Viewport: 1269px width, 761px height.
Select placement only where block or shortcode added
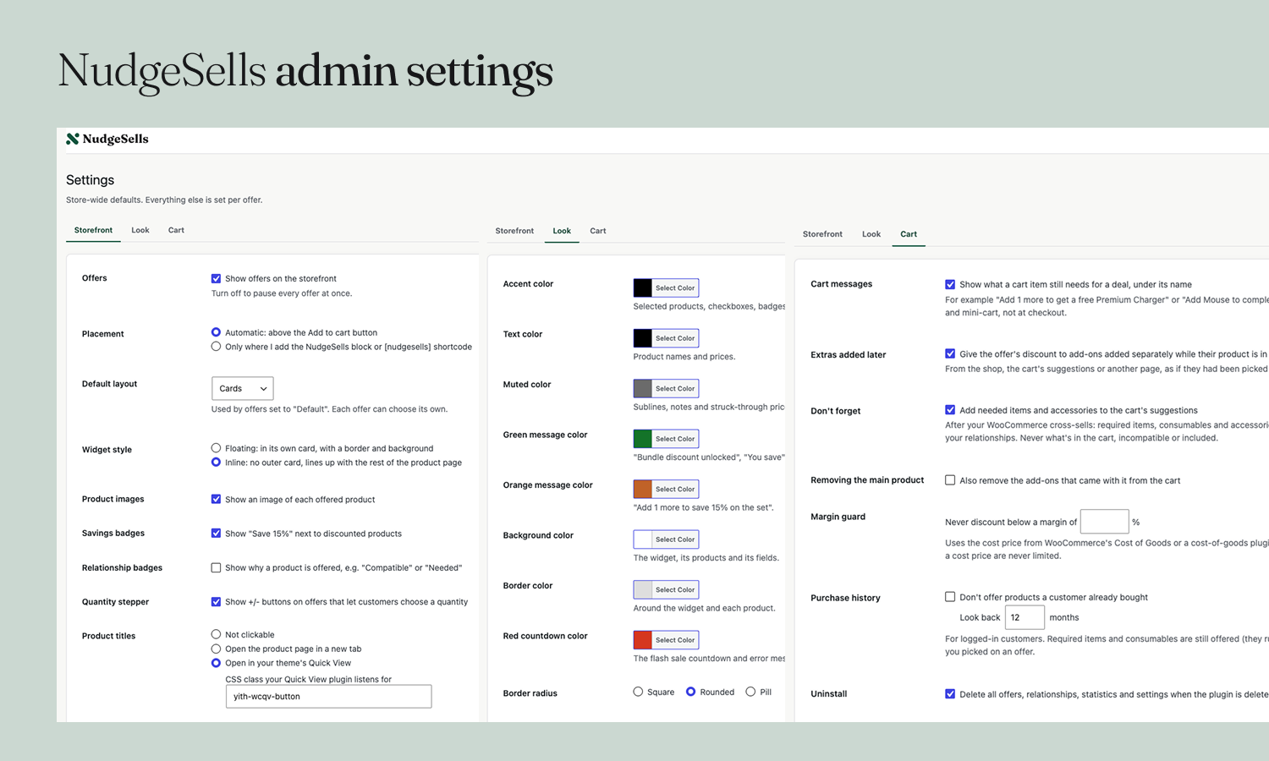click(217, 347)
